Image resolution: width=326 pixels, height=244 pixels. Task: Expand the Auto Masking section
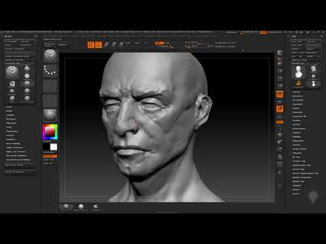click(x=13, y=144)
